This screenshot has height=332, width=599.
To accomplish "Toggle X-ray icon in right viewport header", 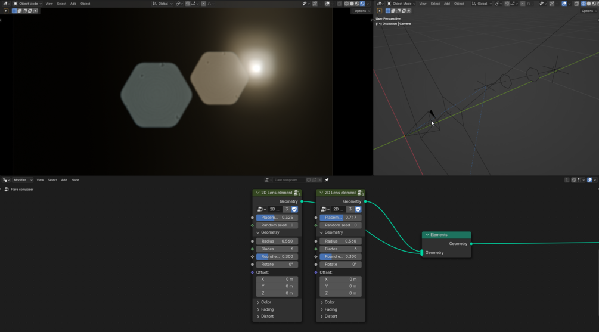I will coord(576,4).
